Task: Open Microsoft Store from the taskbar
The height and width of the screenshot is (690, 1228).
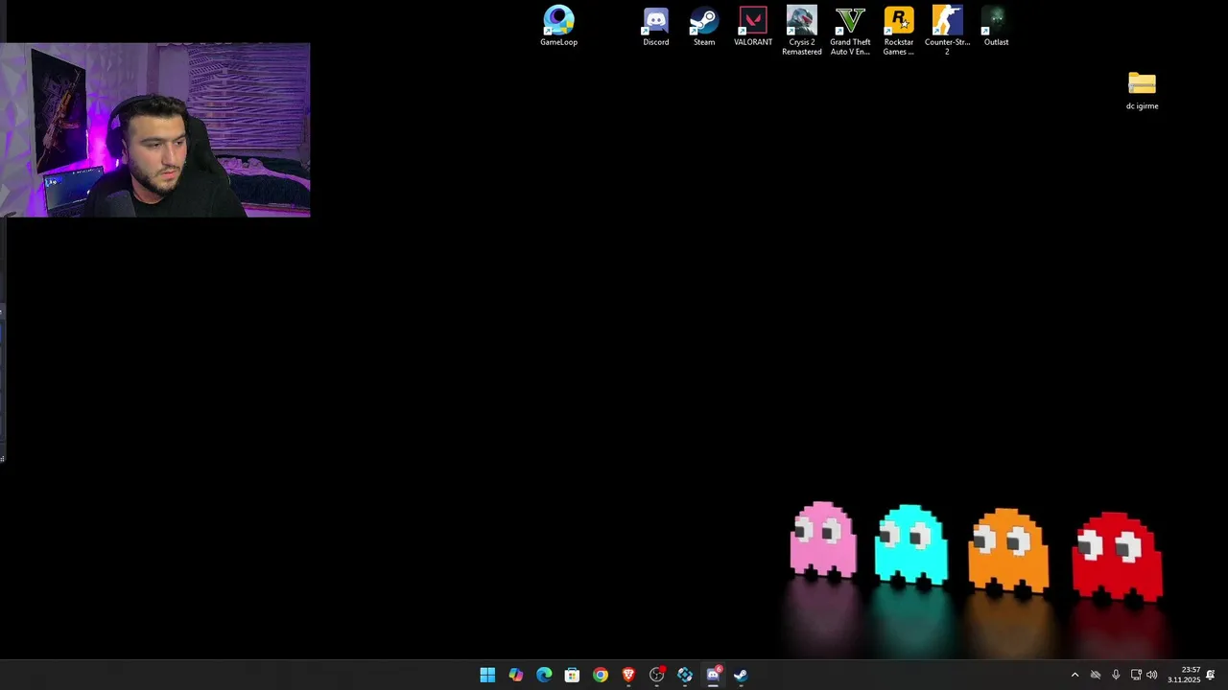Action: tap(572, 675)
